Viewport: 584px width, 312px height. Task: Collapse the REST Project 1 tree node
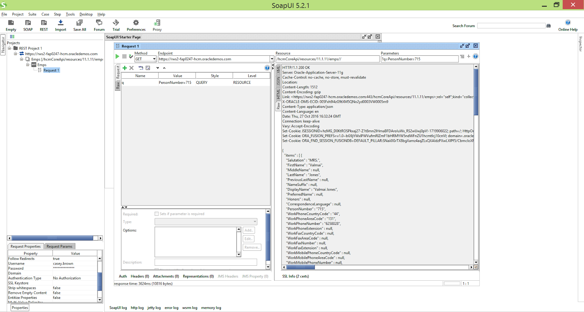[x=9, y=48]
